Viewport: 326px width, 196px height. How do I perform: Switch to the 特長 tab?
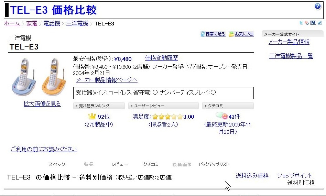click(89, 164)
